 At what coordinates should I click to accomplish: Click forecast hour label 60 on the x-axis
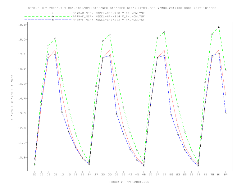(x=171, y=174)
